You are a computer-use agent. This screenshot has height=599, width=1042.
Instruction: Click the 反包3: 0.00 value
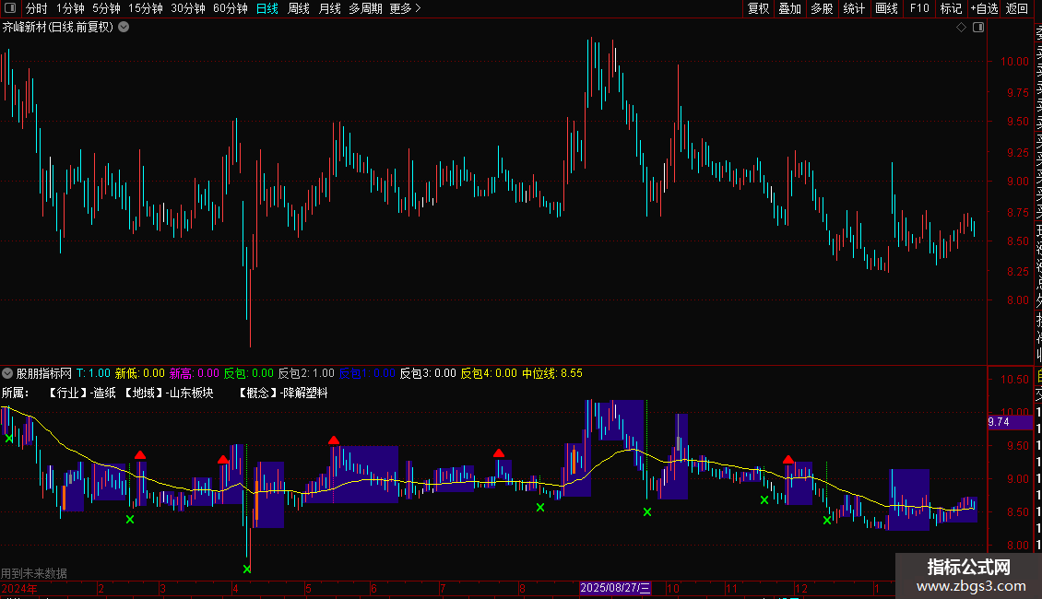(428, 373)
